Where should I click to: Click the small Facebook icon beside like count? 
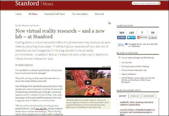pos(126,44)
